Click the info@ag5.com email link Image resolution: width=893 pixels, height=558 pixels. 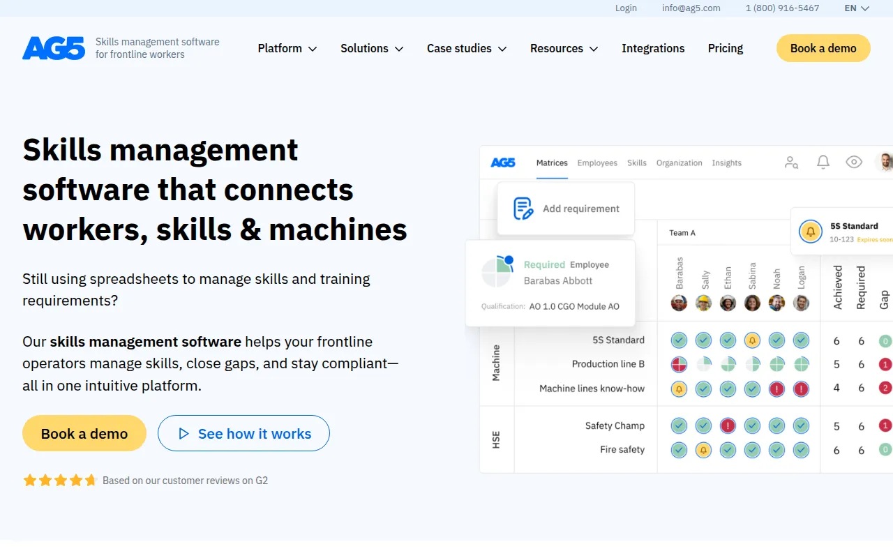691,8
